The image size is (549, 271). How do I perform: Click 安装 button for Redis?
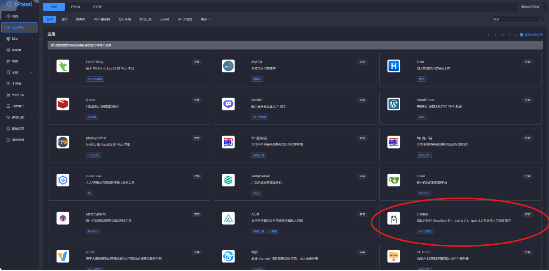tap(197, 100)
